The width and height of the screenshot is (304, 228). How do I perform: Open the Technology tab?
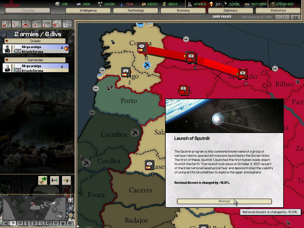[136, 10]
